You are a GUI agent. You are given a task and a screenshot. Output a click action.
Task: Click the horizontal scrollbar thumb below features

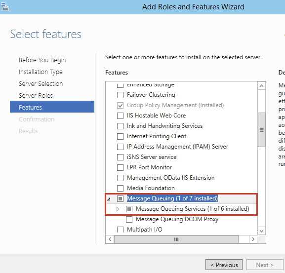click(176, 239)
